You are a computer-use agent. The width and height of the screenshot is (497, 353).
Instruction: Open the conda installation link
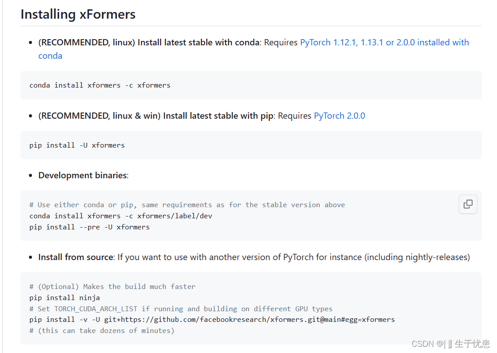point(50,56)
